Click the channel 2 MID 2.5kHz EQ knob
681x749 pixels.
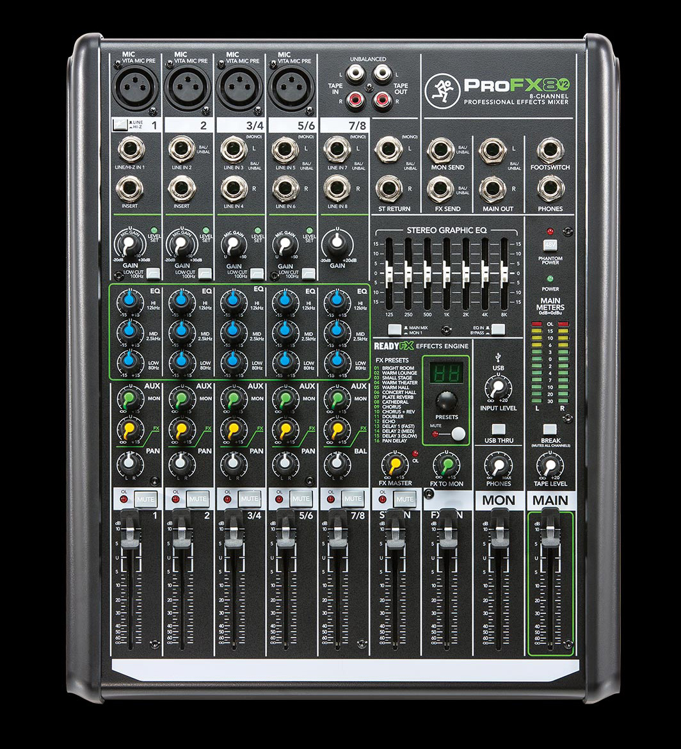[x=182, y=331]
